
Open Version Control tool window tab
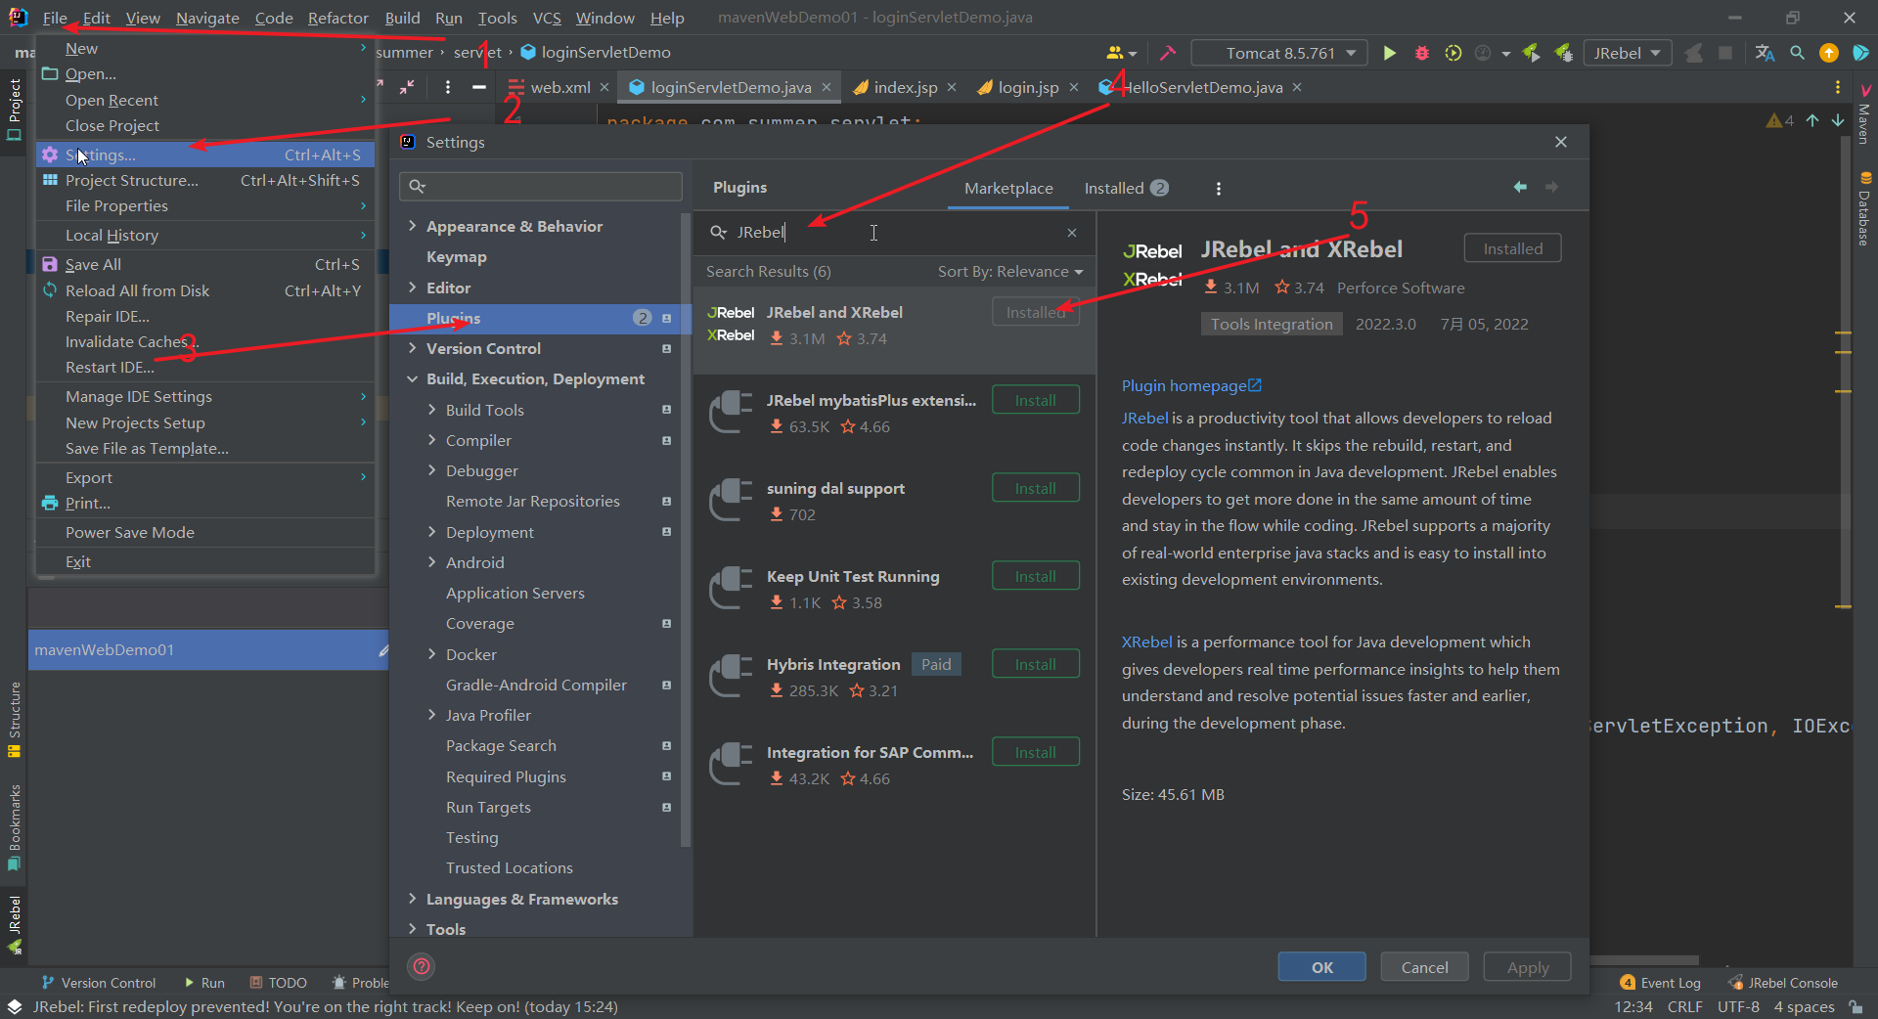pyautogui.click(x=98, y=983)
